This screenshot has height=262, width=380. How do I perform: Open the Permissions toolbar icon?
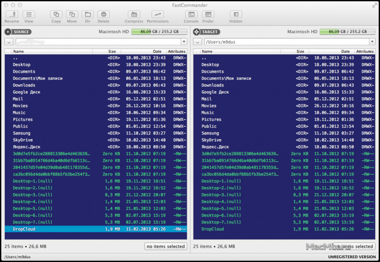click(x=158, y=15)
